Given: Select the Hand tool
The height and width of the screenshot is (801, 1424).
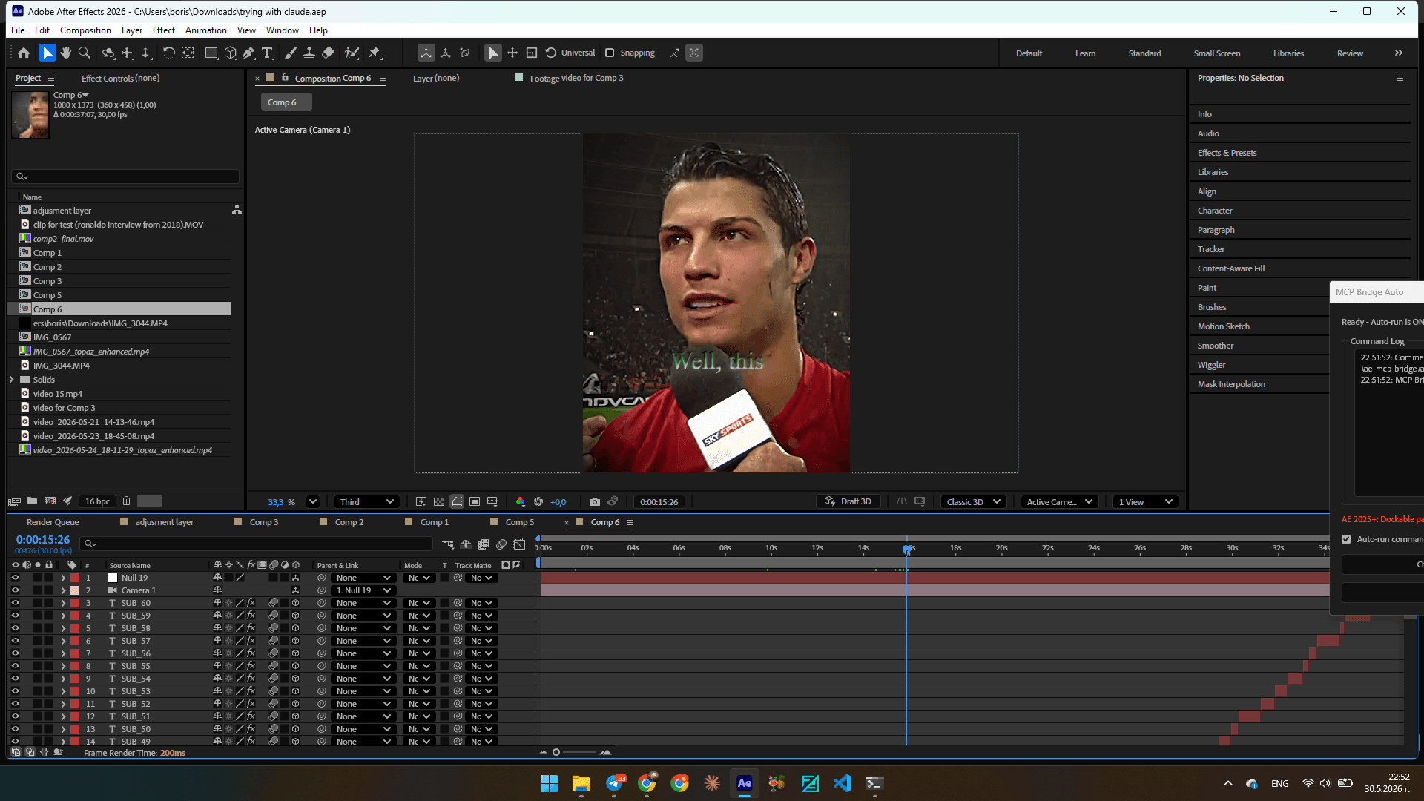Looking at the screenshot, I should (66, 53).
